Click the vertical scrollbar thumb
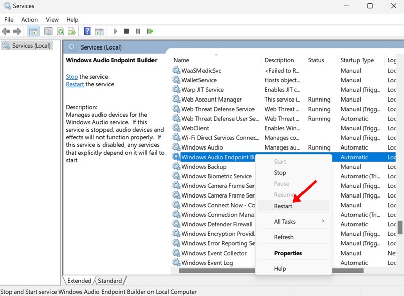 click(x=400, y=227)
